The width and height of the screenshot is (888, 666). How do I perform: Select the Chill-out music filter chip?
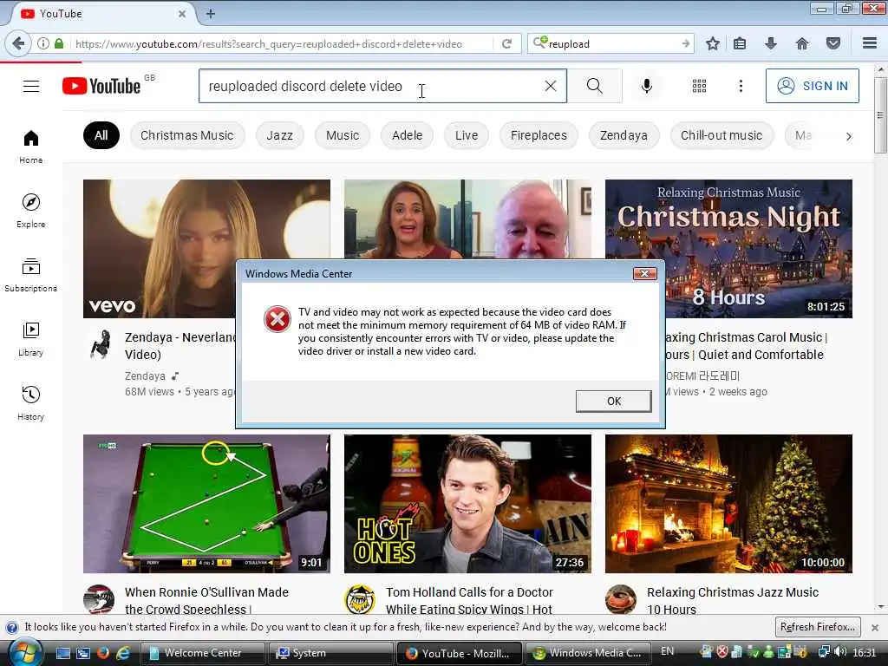click(721, 135)
